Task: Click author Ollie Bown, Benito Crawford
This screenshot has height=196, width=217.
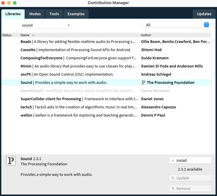Action: coord(175,42)
